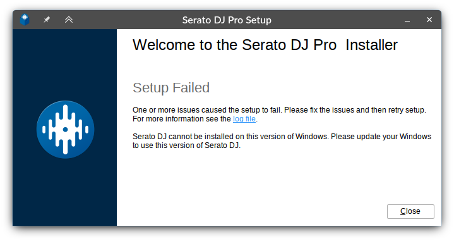Select the Setup Failed heading
The height and width of the screenshot is (241, 454).
[x=171, y=87]
